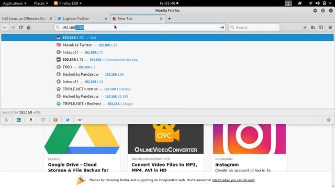Open the battery tray icon

[325, 3]
